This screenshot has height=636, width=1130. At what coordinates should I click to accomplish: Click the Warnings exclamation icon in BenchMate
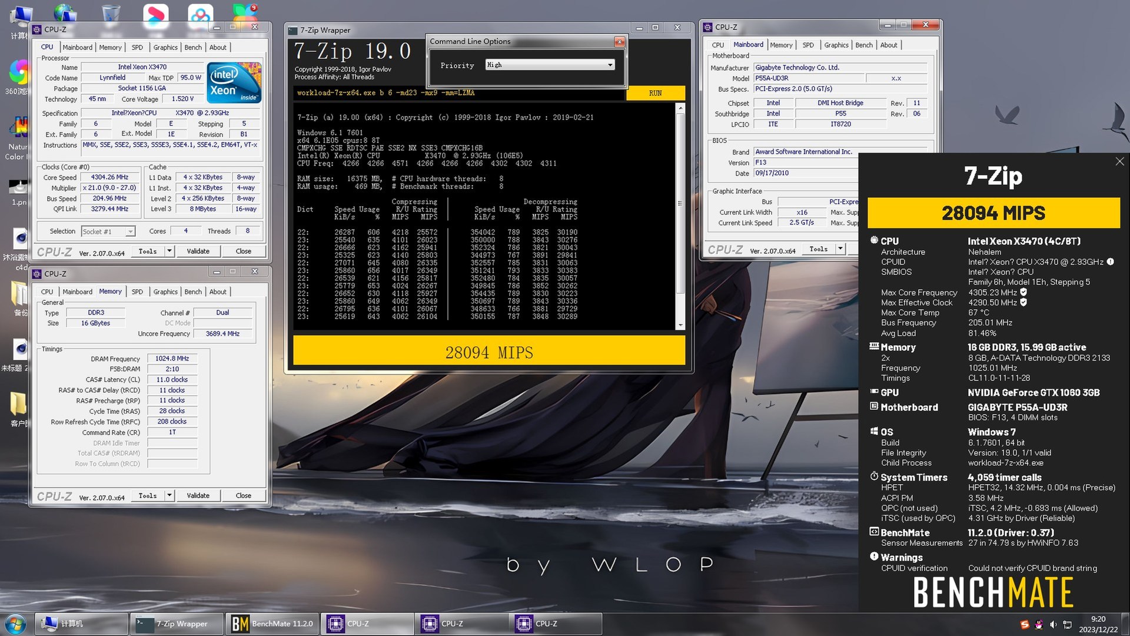874,556
